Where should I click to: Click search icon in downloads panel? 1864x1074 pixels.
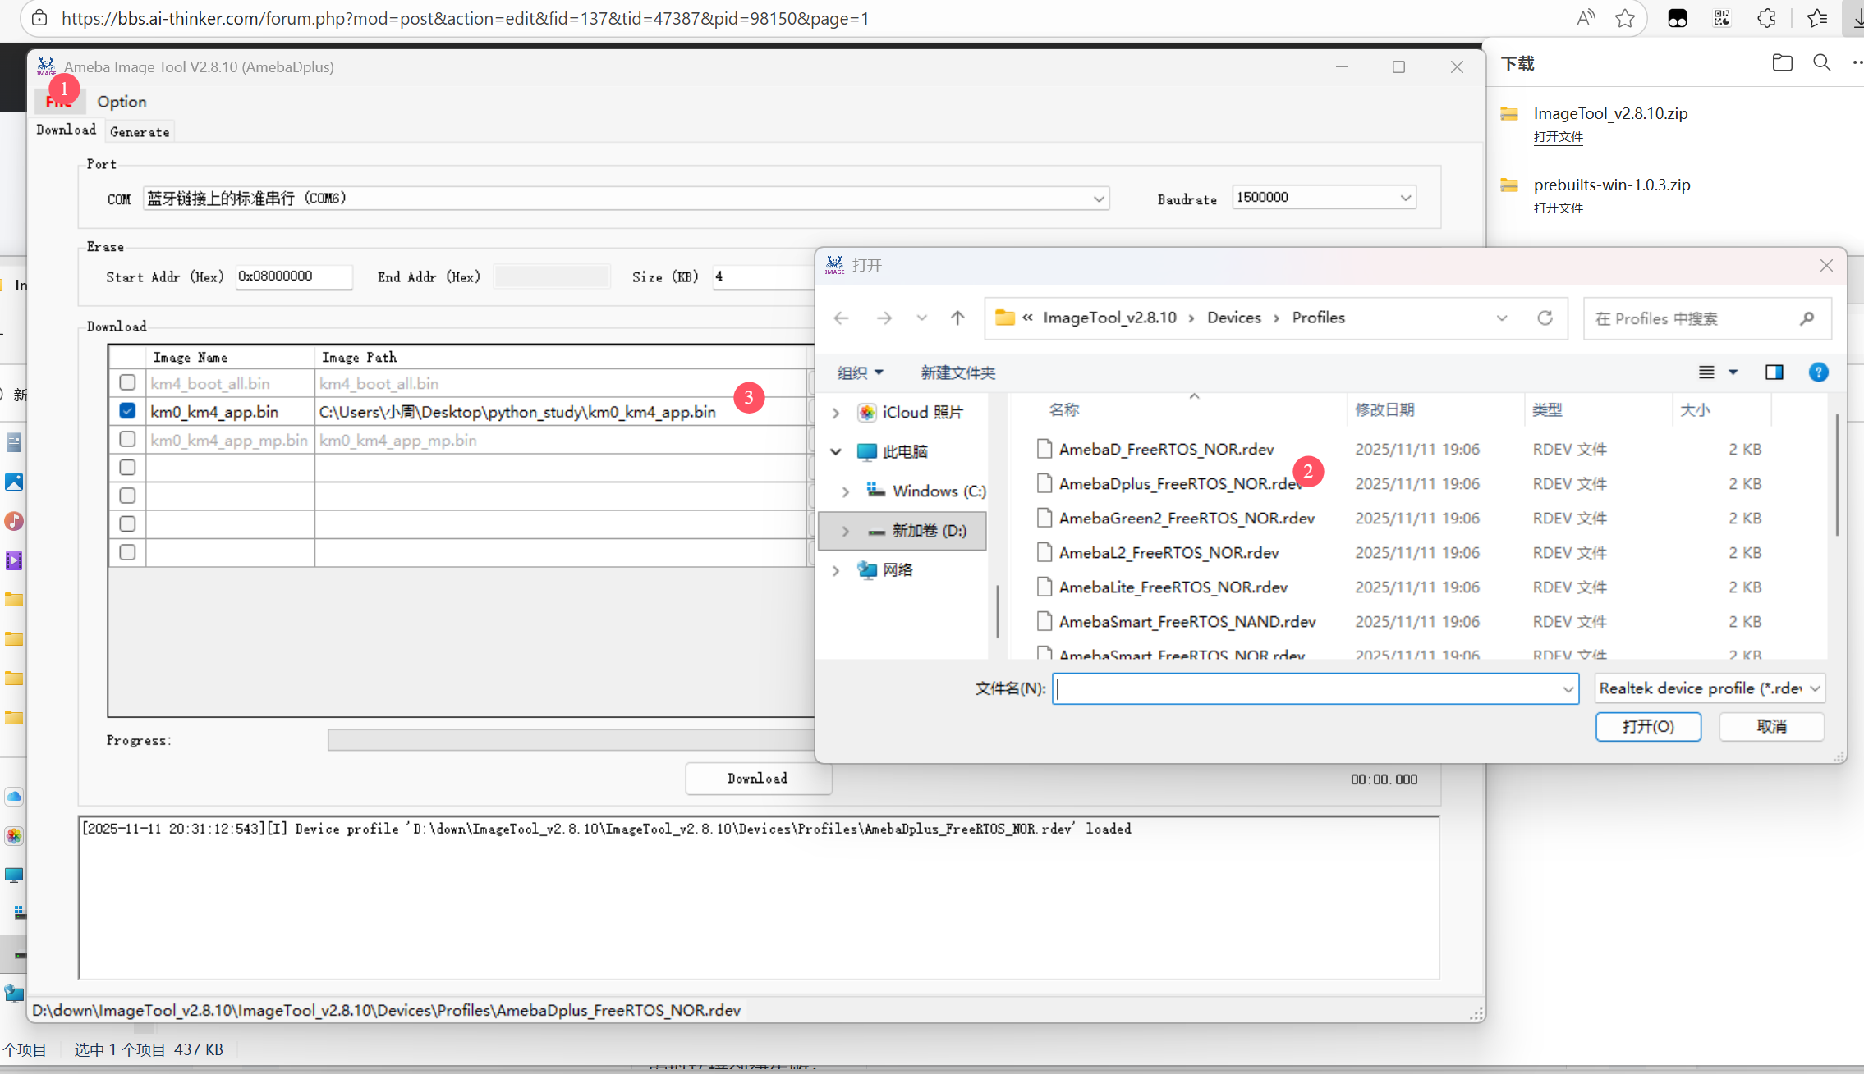pos(1821,63)
